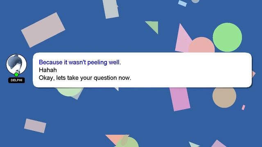Click the large tilted pinkish-grey rectangle
This screenshot has width=262, height=147.
pyautogui.click(x=43, y=30)
